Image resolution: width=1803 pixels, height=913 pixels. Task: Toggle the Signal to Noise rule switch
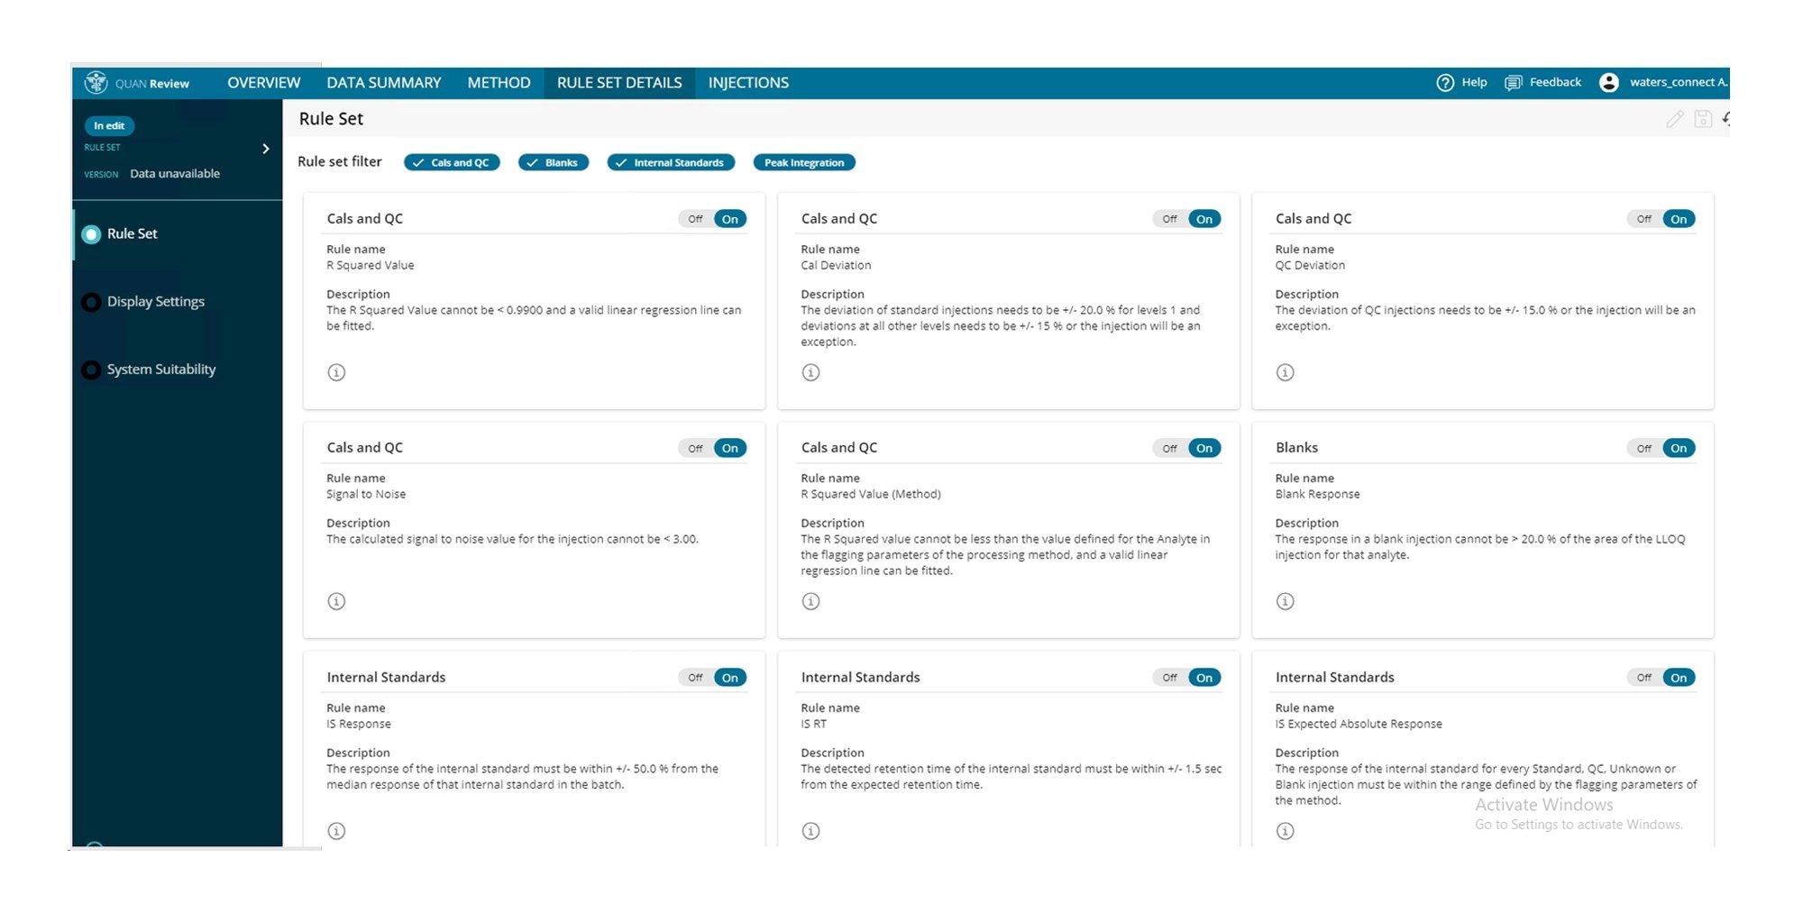point(713,448)
